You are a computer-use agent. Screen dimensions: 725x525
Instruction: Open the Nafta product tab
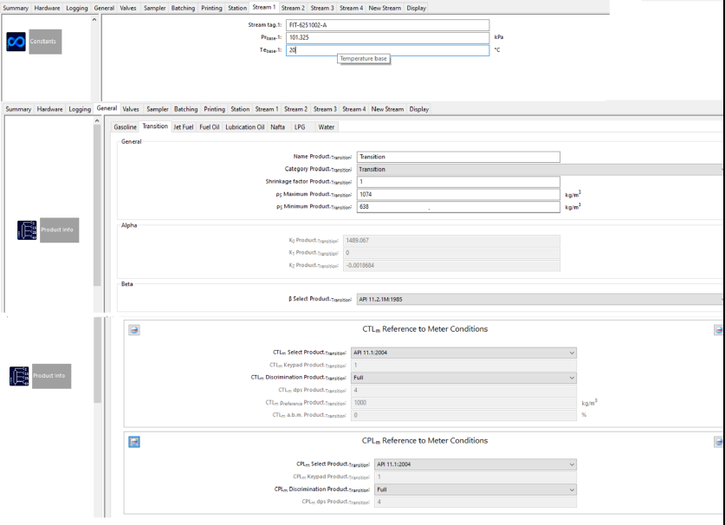point(278,126)
